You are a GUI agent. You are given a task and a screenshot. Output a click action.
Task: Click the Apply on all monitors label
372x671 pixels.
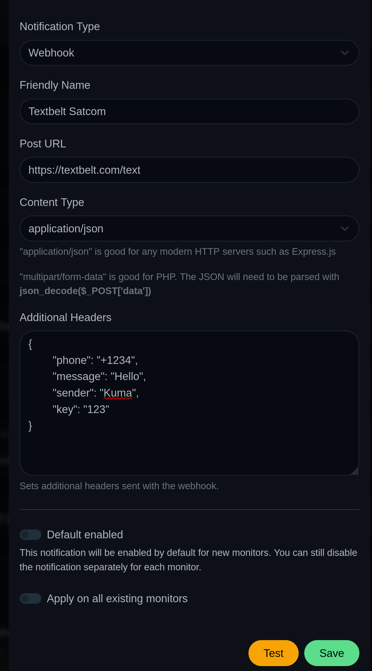tap(117, 598)
